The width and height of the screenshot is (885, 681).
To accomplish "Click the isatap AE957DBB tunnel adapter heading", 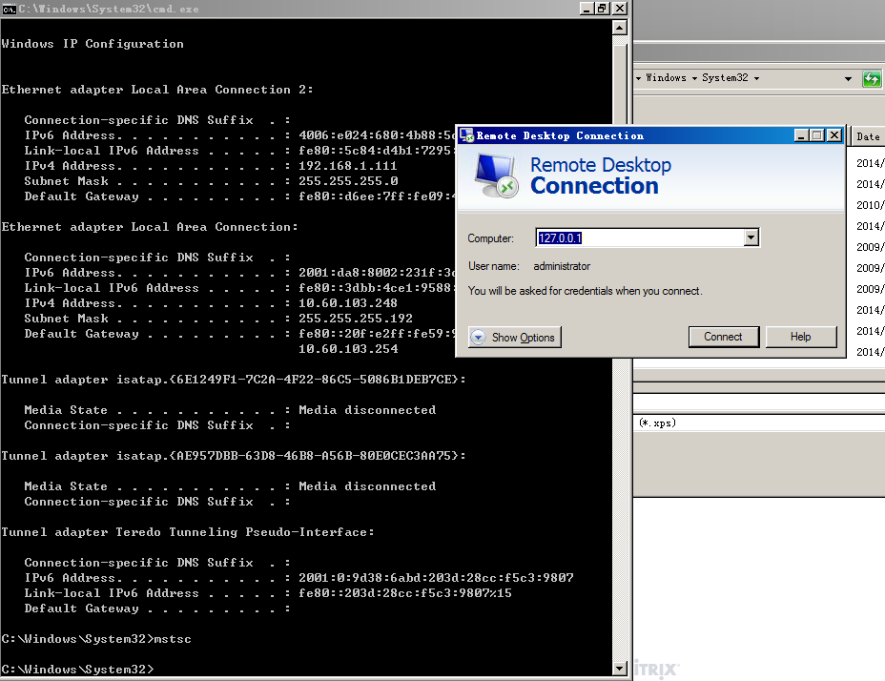I will click(234, 456).
